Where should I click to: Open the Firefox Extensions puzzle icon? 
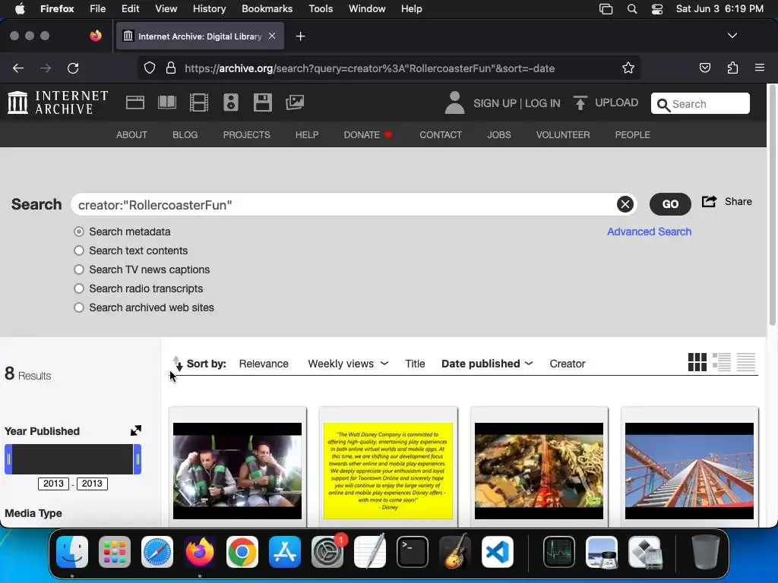[732, 68]
